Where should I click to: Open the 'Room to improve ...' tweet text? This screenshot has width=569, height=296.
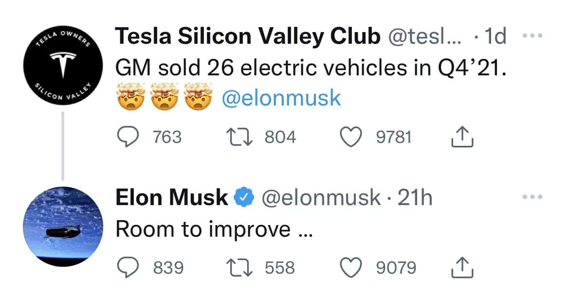pos(214,230)
